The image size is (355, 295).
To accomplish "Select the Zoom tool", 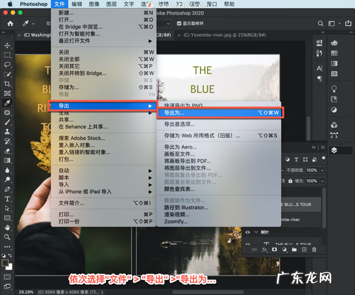I will (7, 237).
